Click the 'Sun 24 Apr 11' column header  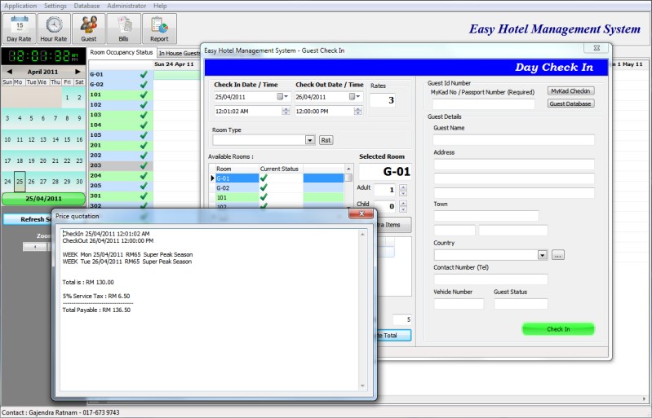pos(174,64)
